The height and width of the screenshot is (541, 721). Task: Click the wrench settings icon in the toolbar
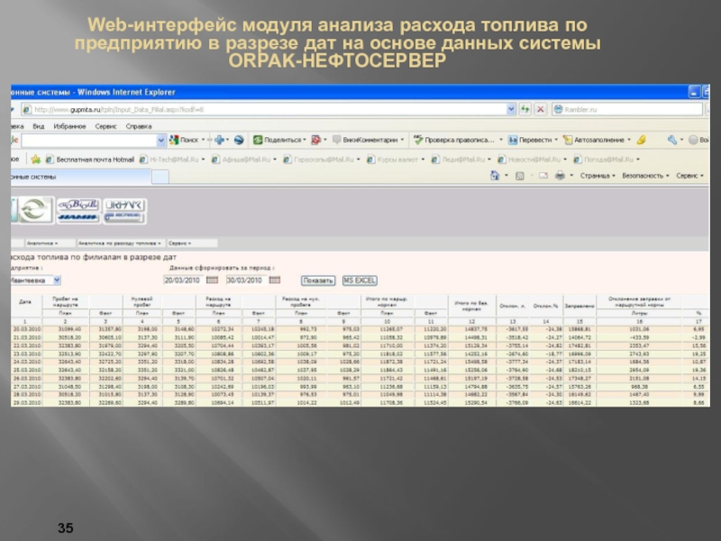click(672, 141)
